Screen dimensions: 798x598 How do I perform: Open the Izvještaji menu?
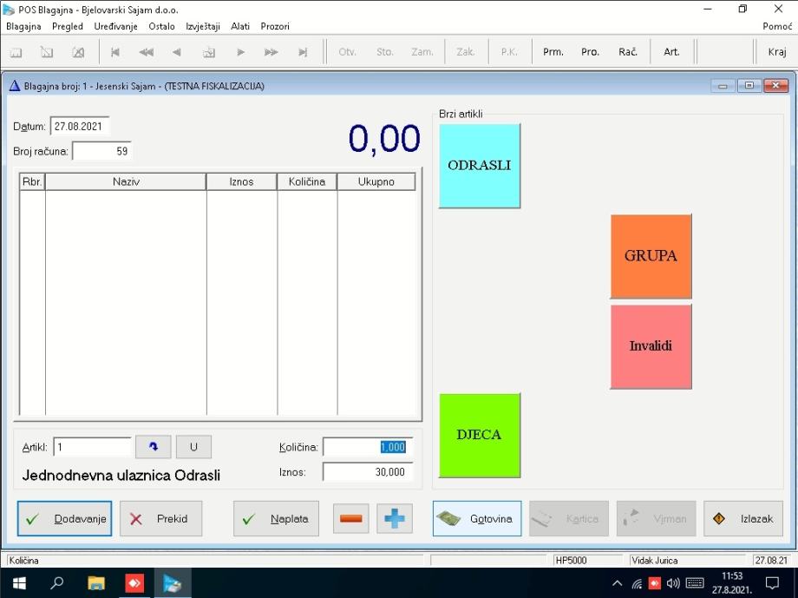coord(203,27)
